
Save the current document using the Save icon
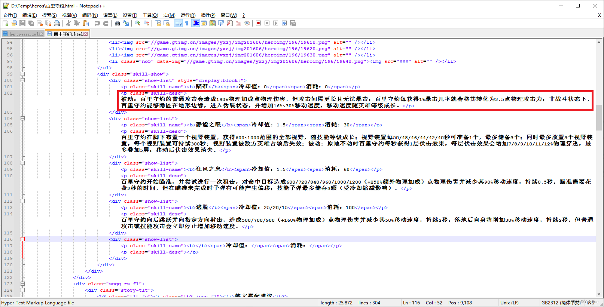[x=22, y=23]
